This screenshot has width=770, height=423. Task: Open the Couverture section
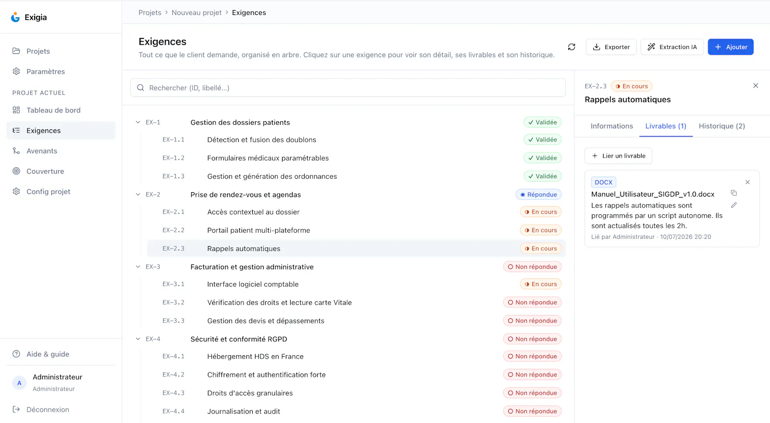point(61,171)
